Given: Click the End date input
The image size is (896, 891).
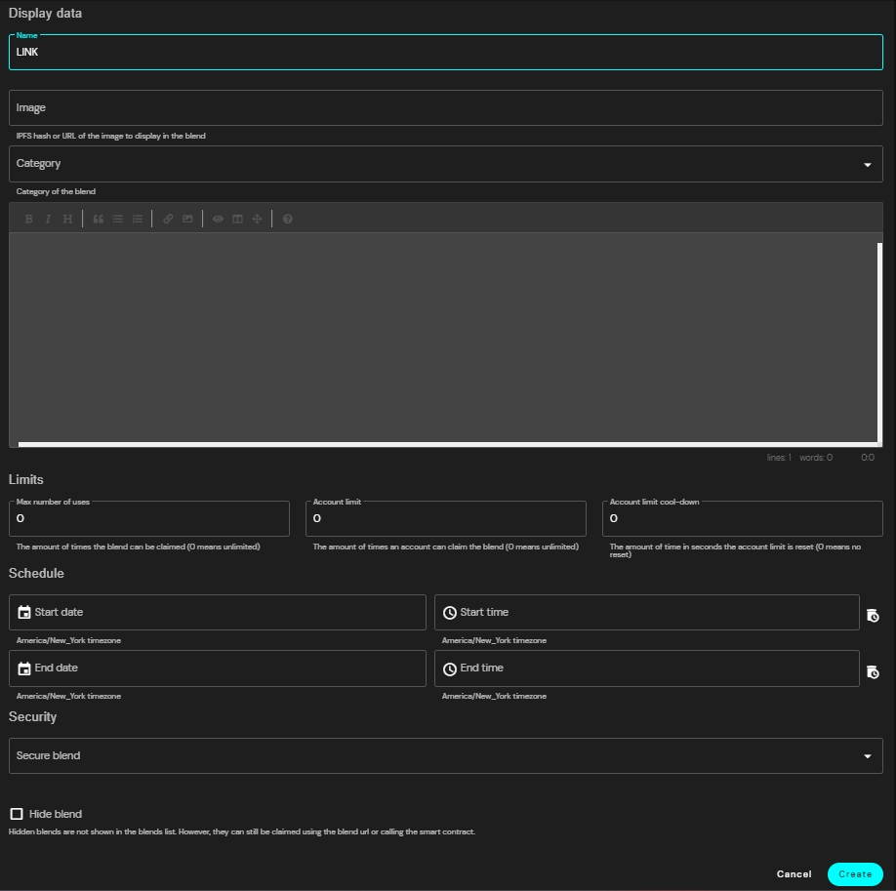Looking at the screenshot, I should click(x=217, y=668).
